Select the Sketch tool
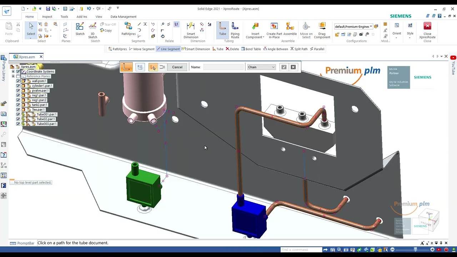 (x=80, y=29)
